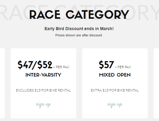Click 'Extra $15 for bike rental' note
The image size is (159, 121).
tap(115, 90)
